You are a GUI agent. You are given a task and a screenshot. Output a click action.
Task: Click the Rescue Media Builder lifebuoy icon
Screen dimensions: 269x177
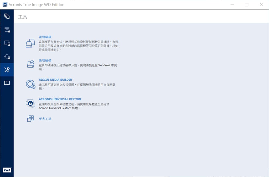[x=30, y=84]
